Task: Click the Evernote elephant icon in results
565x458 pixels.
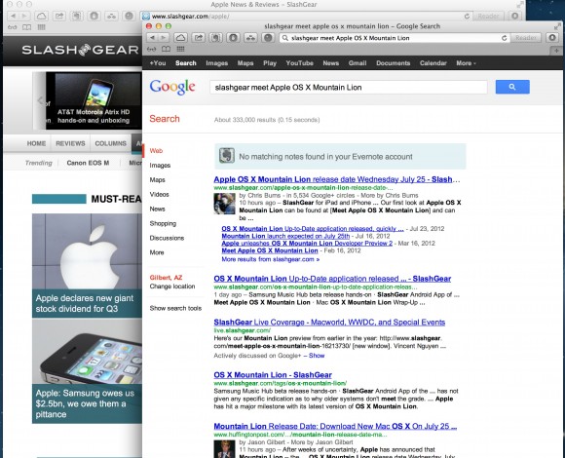Action: click(x=227, y=156)
